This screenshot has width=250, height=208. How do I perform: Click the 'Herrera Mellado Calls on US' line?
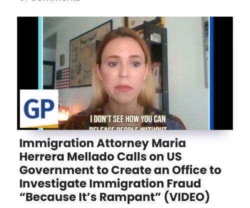point(100,156)
